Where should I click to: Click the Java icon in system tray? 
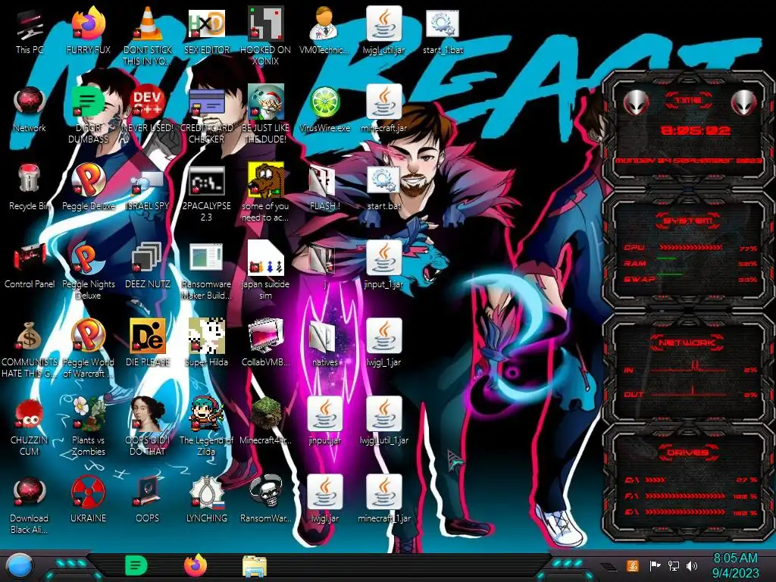(x=632, y=565)
